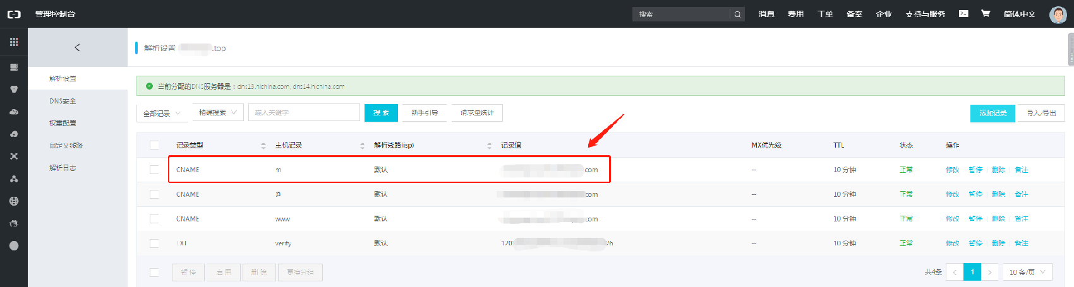Open the 10条/页 page size dropdown
Image resolution: width=1074 pixels, height=287 pixels.
pos(1027,272)
